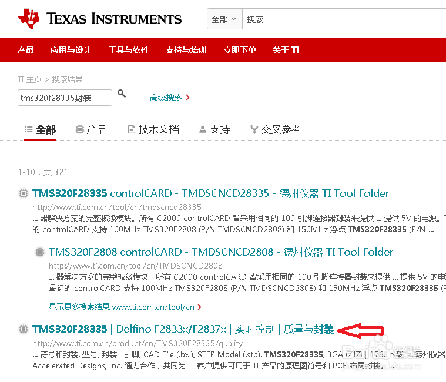Open the 关于 TI navigation menu

tap(286, 50)
